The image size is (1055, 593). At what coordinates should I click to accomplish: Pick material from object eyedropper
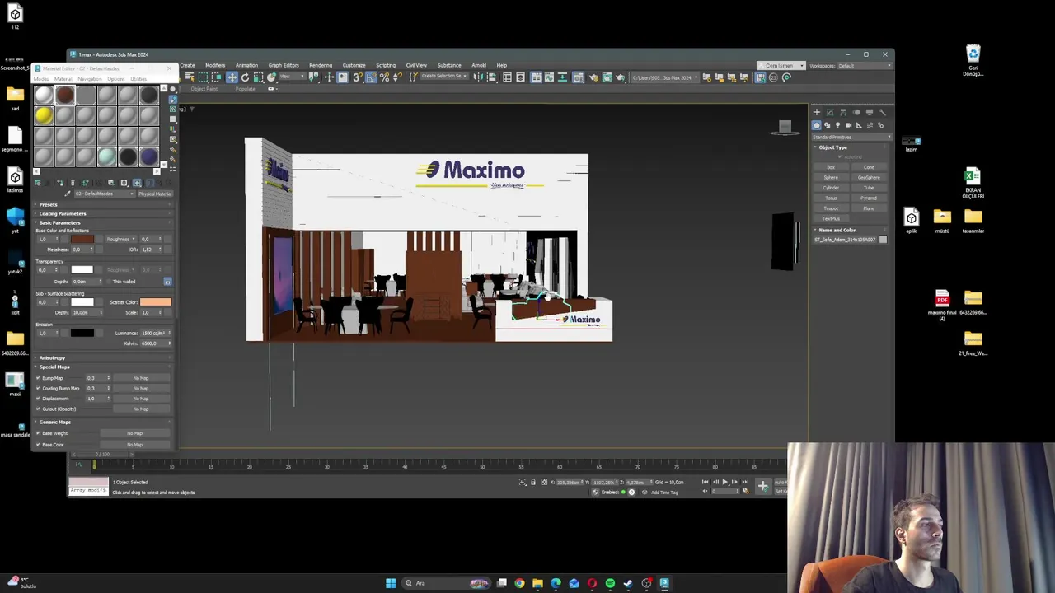(x=68, y=194)
